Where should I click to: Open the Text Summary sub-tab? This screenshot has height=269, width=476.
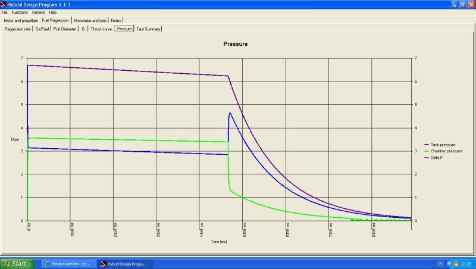tap(149, 29)
